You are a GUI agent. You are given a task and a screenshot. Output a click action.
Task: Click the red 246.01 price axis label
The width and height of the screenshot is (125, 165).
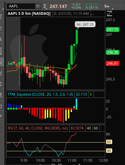[x=113, y=63]
